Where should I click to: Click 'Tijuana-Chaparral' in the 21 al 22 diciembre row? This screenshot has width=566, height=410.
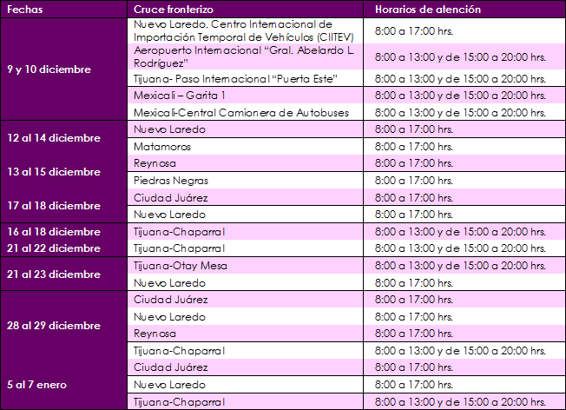[x=245, y=248]
